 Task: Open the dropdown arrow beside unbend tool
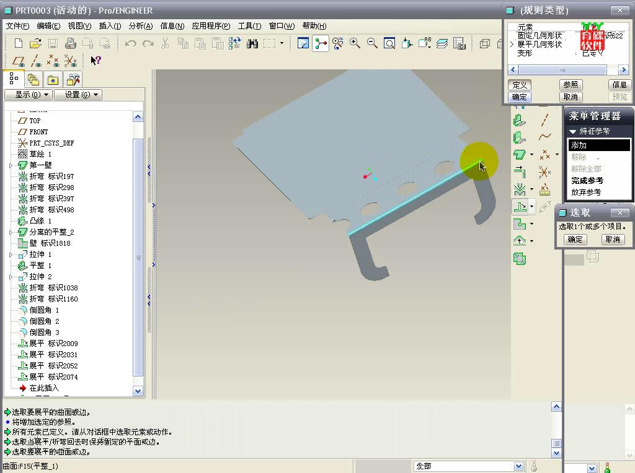point(532,207)
